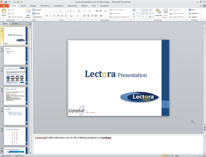206x157 pixels.
Task: Fit slide to current window
Action: click(x=204, y=156)
